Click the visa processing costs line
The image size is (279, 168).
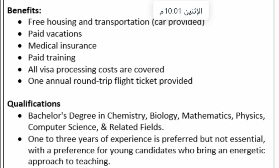coord(96,69)
